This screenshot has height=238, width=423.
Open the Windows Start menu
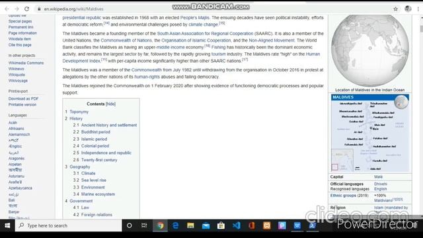click(7, 225)
